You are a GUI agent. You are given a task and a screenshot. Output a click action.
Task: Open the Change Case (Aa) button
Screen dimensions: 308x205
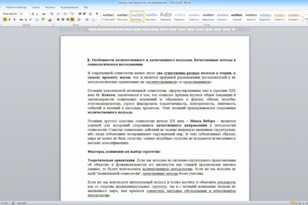click(44, 14)
